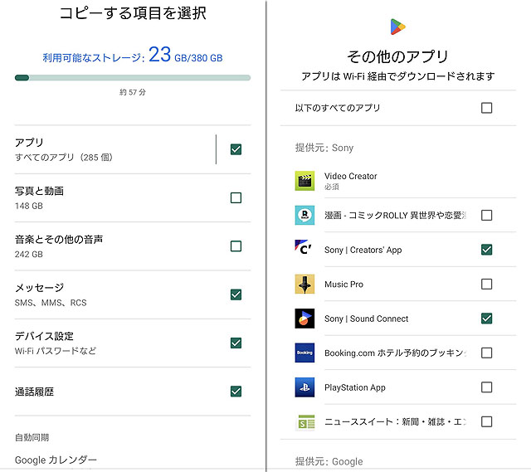Click the コミックROLLY app icon
Viewport: 531px width, 472px height.
point(304,216)
